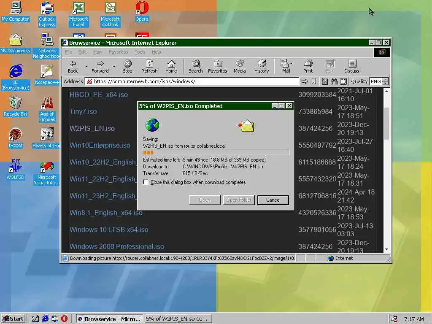Click the Quality PNG value field
The height and width of the screenshot is (324, 432).
tap(376, 81)
